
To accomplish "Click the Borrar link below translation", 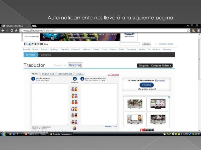I will click(108, 126).
